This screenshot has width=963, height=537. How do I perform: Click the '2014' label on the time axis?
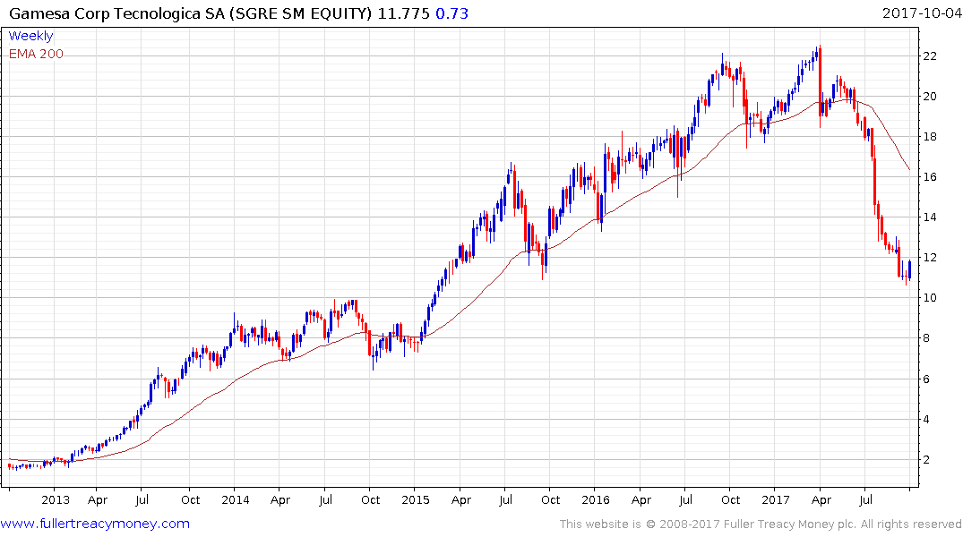[236, 499]
